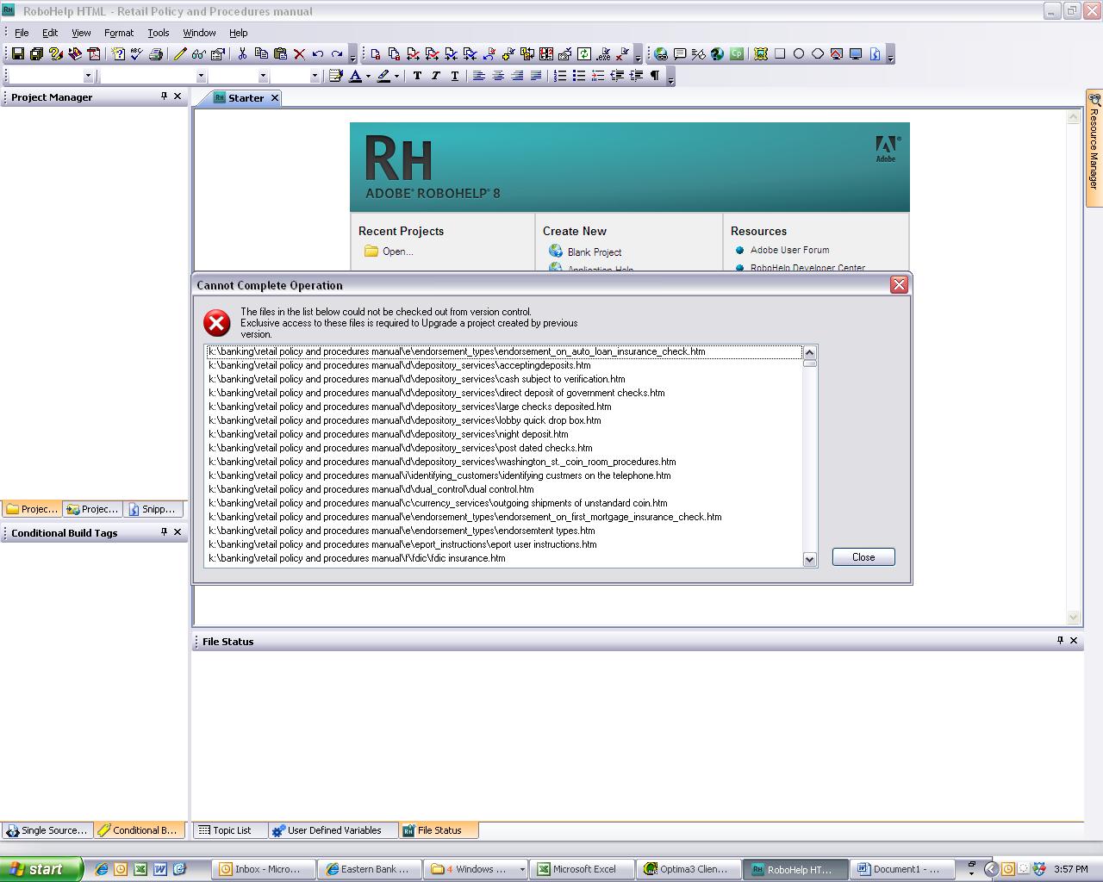Image resolution: width=1103 pixels, height=882 pixels.
Task: Click the highlighter color swatch
Action: (x=383, y=76)
